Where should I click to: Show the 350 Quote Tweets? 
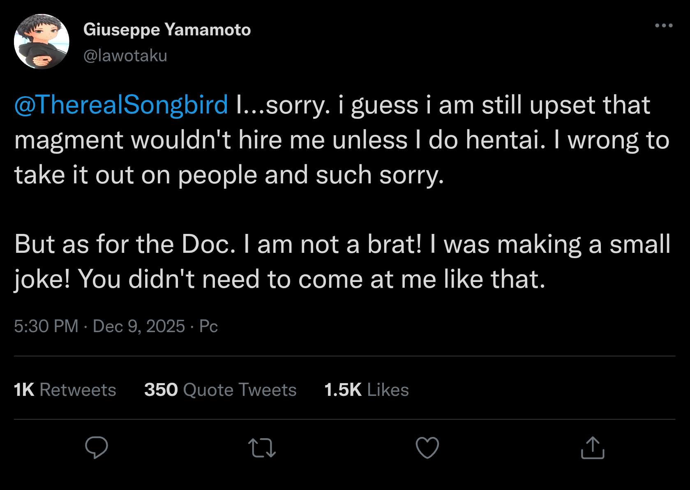coord(220,390)
